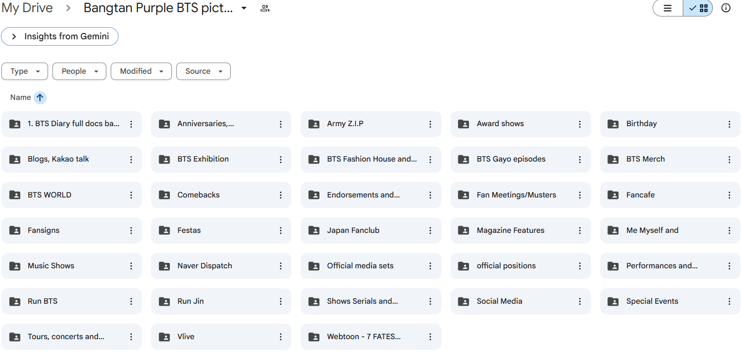Click the Name column sort label
The image size is (742, 361).
20,98
